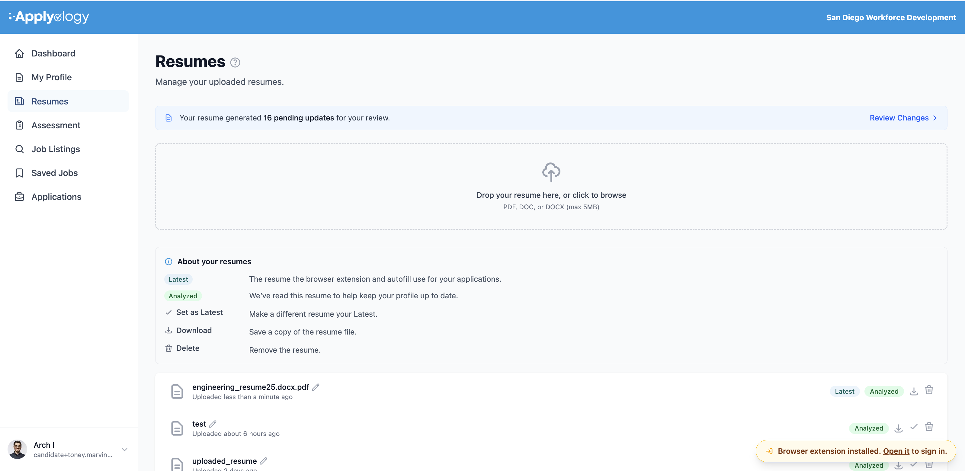Click the engineering_resume25.docx.pdf file name
965x471 pixels.
251,387
